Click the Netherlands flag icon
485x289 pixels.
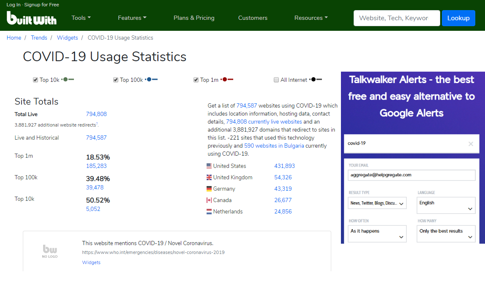[209, 212]
